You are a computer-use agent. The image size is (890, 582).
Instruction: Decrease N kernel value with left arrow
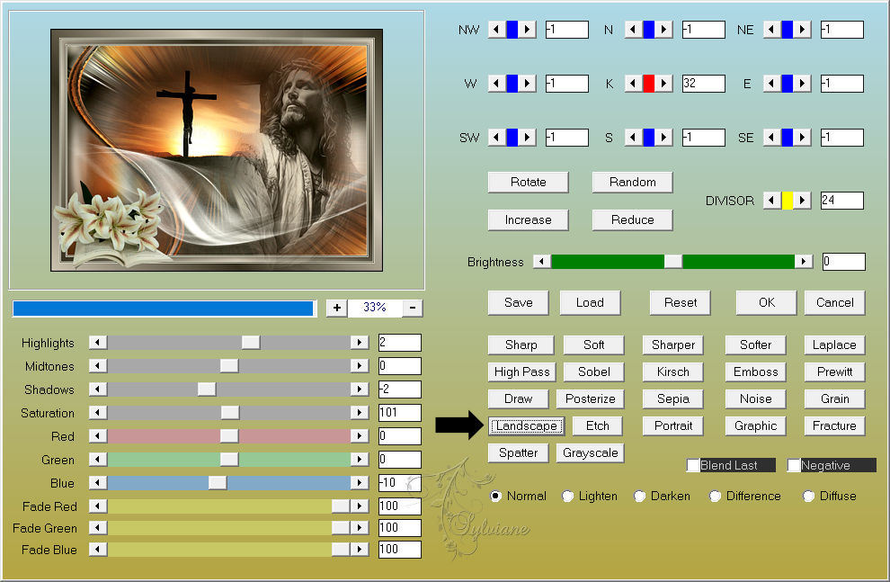pos(634,29)
